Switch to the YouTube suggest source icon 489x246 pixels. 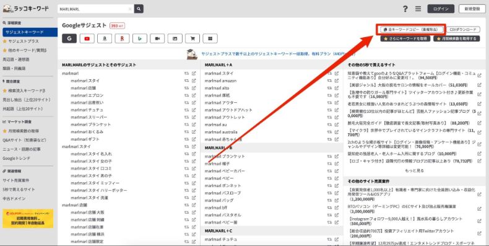87,38
